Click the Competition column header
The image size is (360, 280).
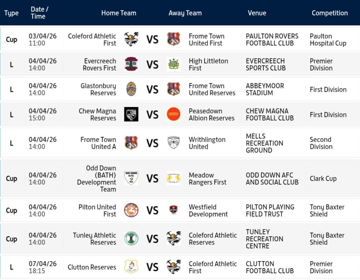329,13
